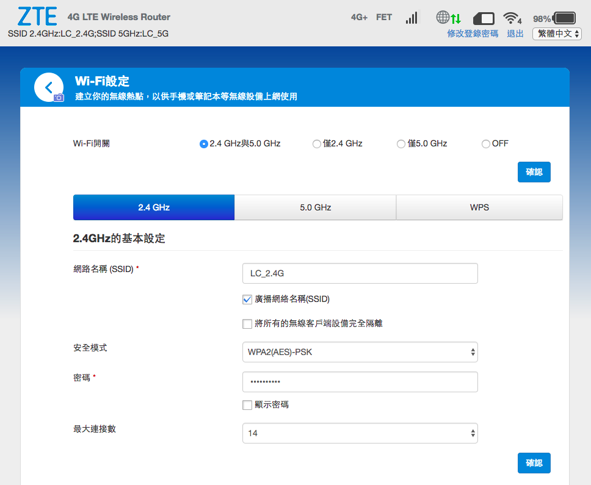Image resolution: width=591 pixels, height=485 pixels.
Task: Click the 4G+ network type indicator
Action: click(359, 17)
